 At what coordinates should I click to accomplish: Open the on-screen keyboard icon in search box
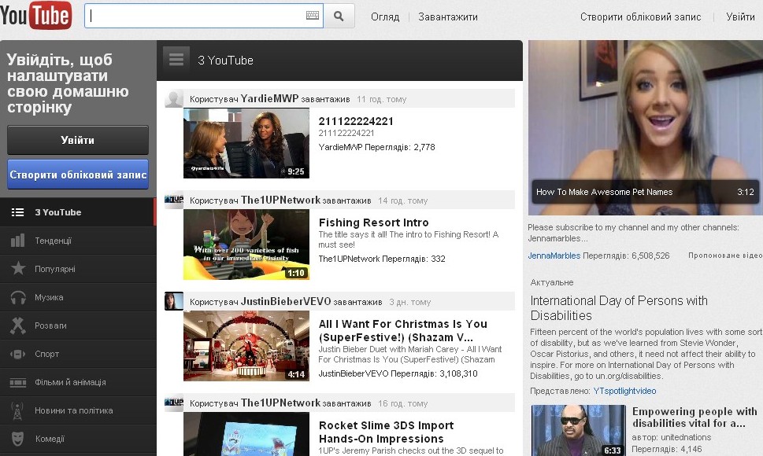pyautogui.click(x=313, y=16)
